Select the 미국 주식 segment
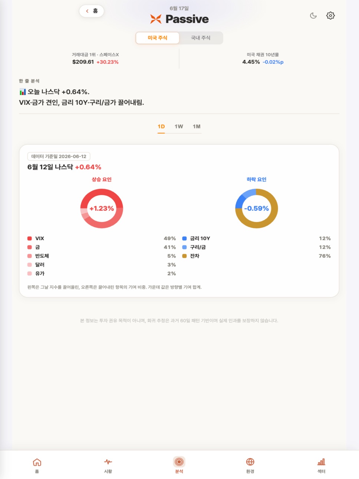 pos(158,38)
